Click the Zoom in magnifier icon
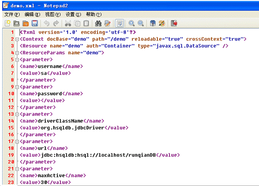Screen dimensions: 259x186 [x=132, y=23]
